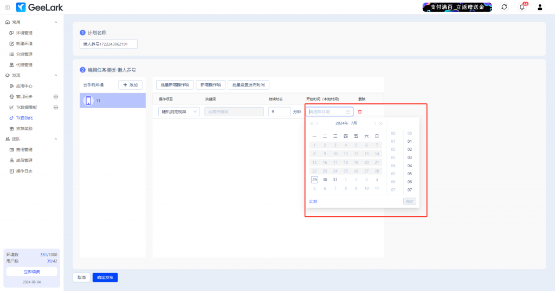
Task: Select minute 03 in the time column
Action: click(409, 157)
